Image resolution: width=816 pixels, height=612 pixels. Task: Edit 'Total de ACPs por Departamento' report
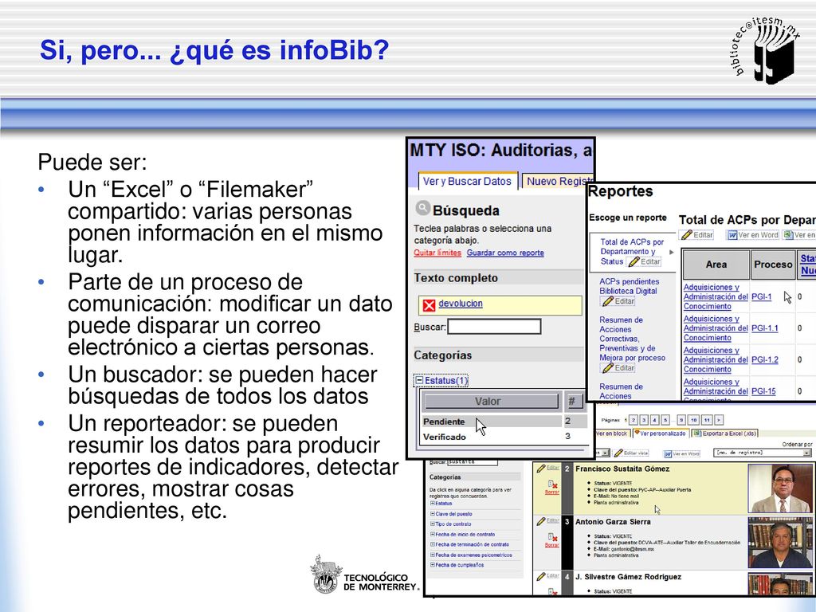(x=644, y=261)
